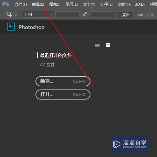Switch to list view icon

point(97,45)
